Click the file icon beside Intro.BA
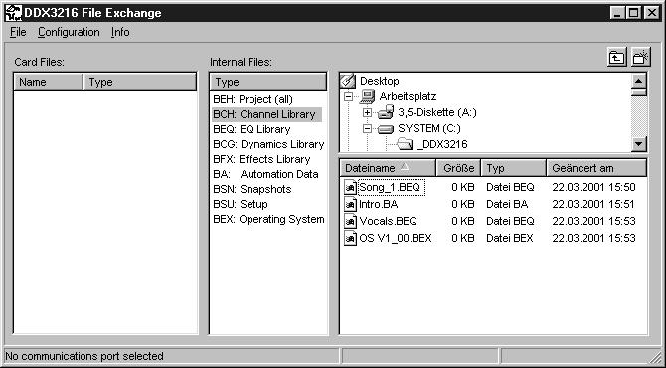 [x=350, y=204]
